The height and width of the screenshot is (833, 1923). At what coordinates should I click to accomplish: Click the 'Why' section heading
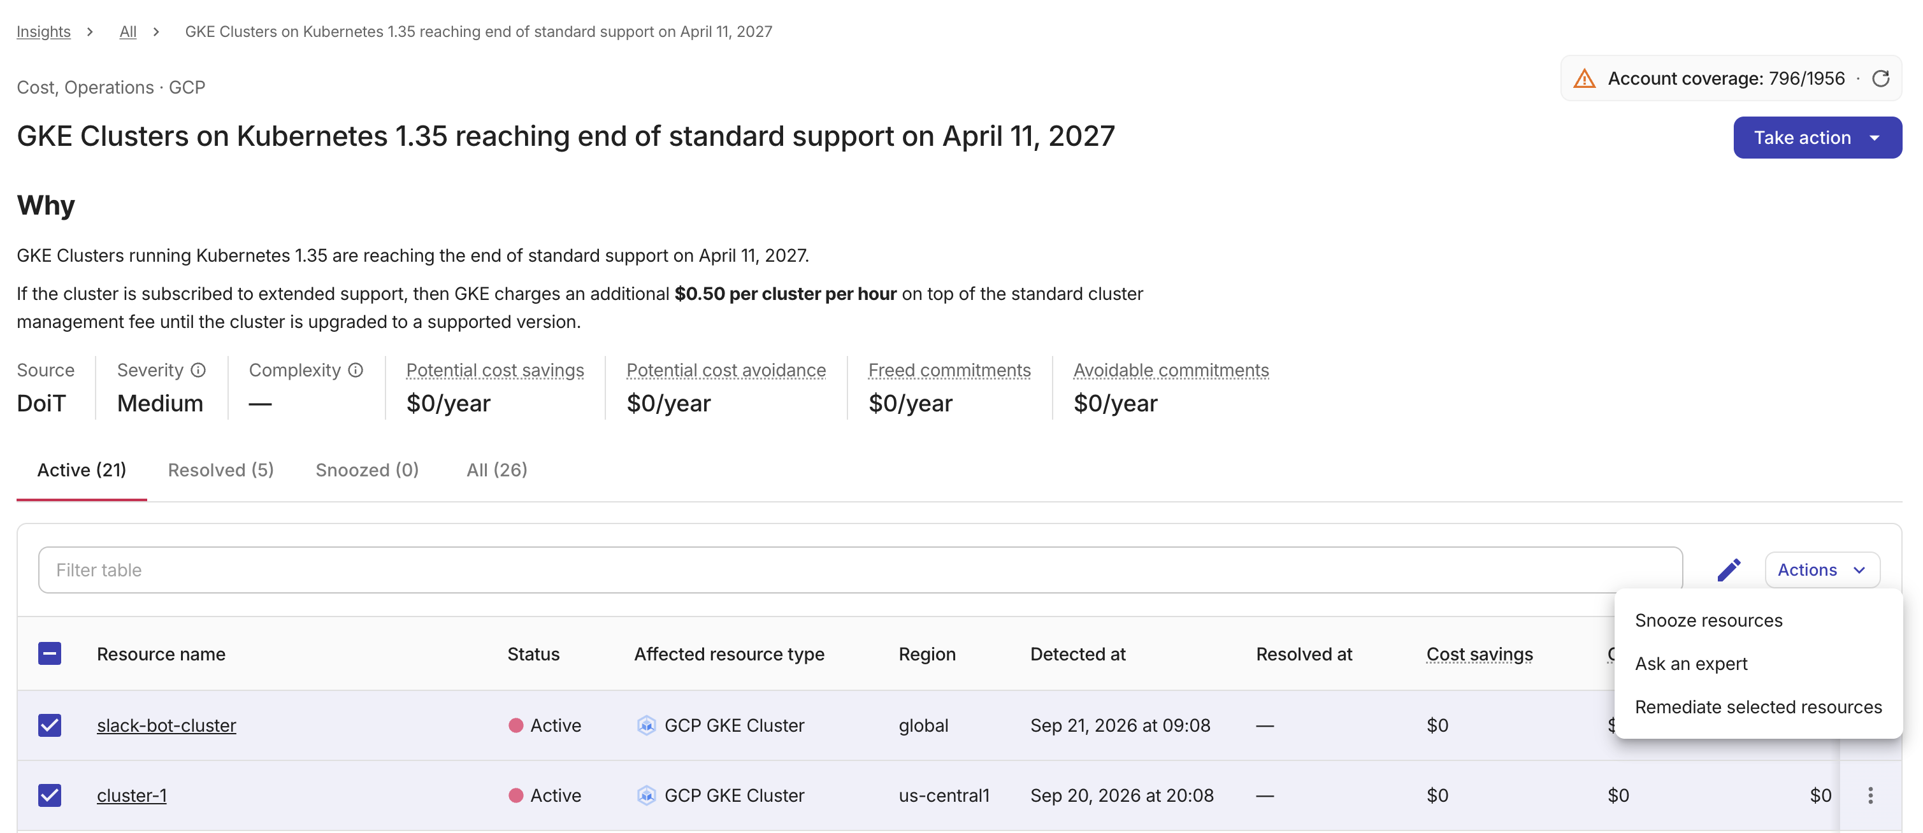(x=45, y=204)
